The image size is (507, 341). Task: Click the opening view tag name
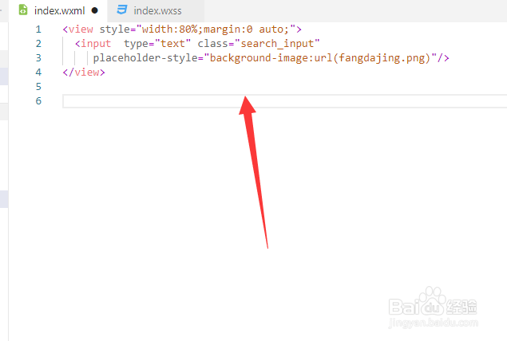tap(81, 29)
